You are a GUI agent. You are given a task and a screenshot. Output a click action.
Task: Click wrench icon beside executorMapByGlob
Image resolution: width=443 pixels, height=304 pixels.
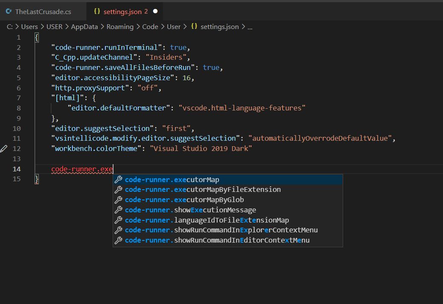click(x=118, y=200)
